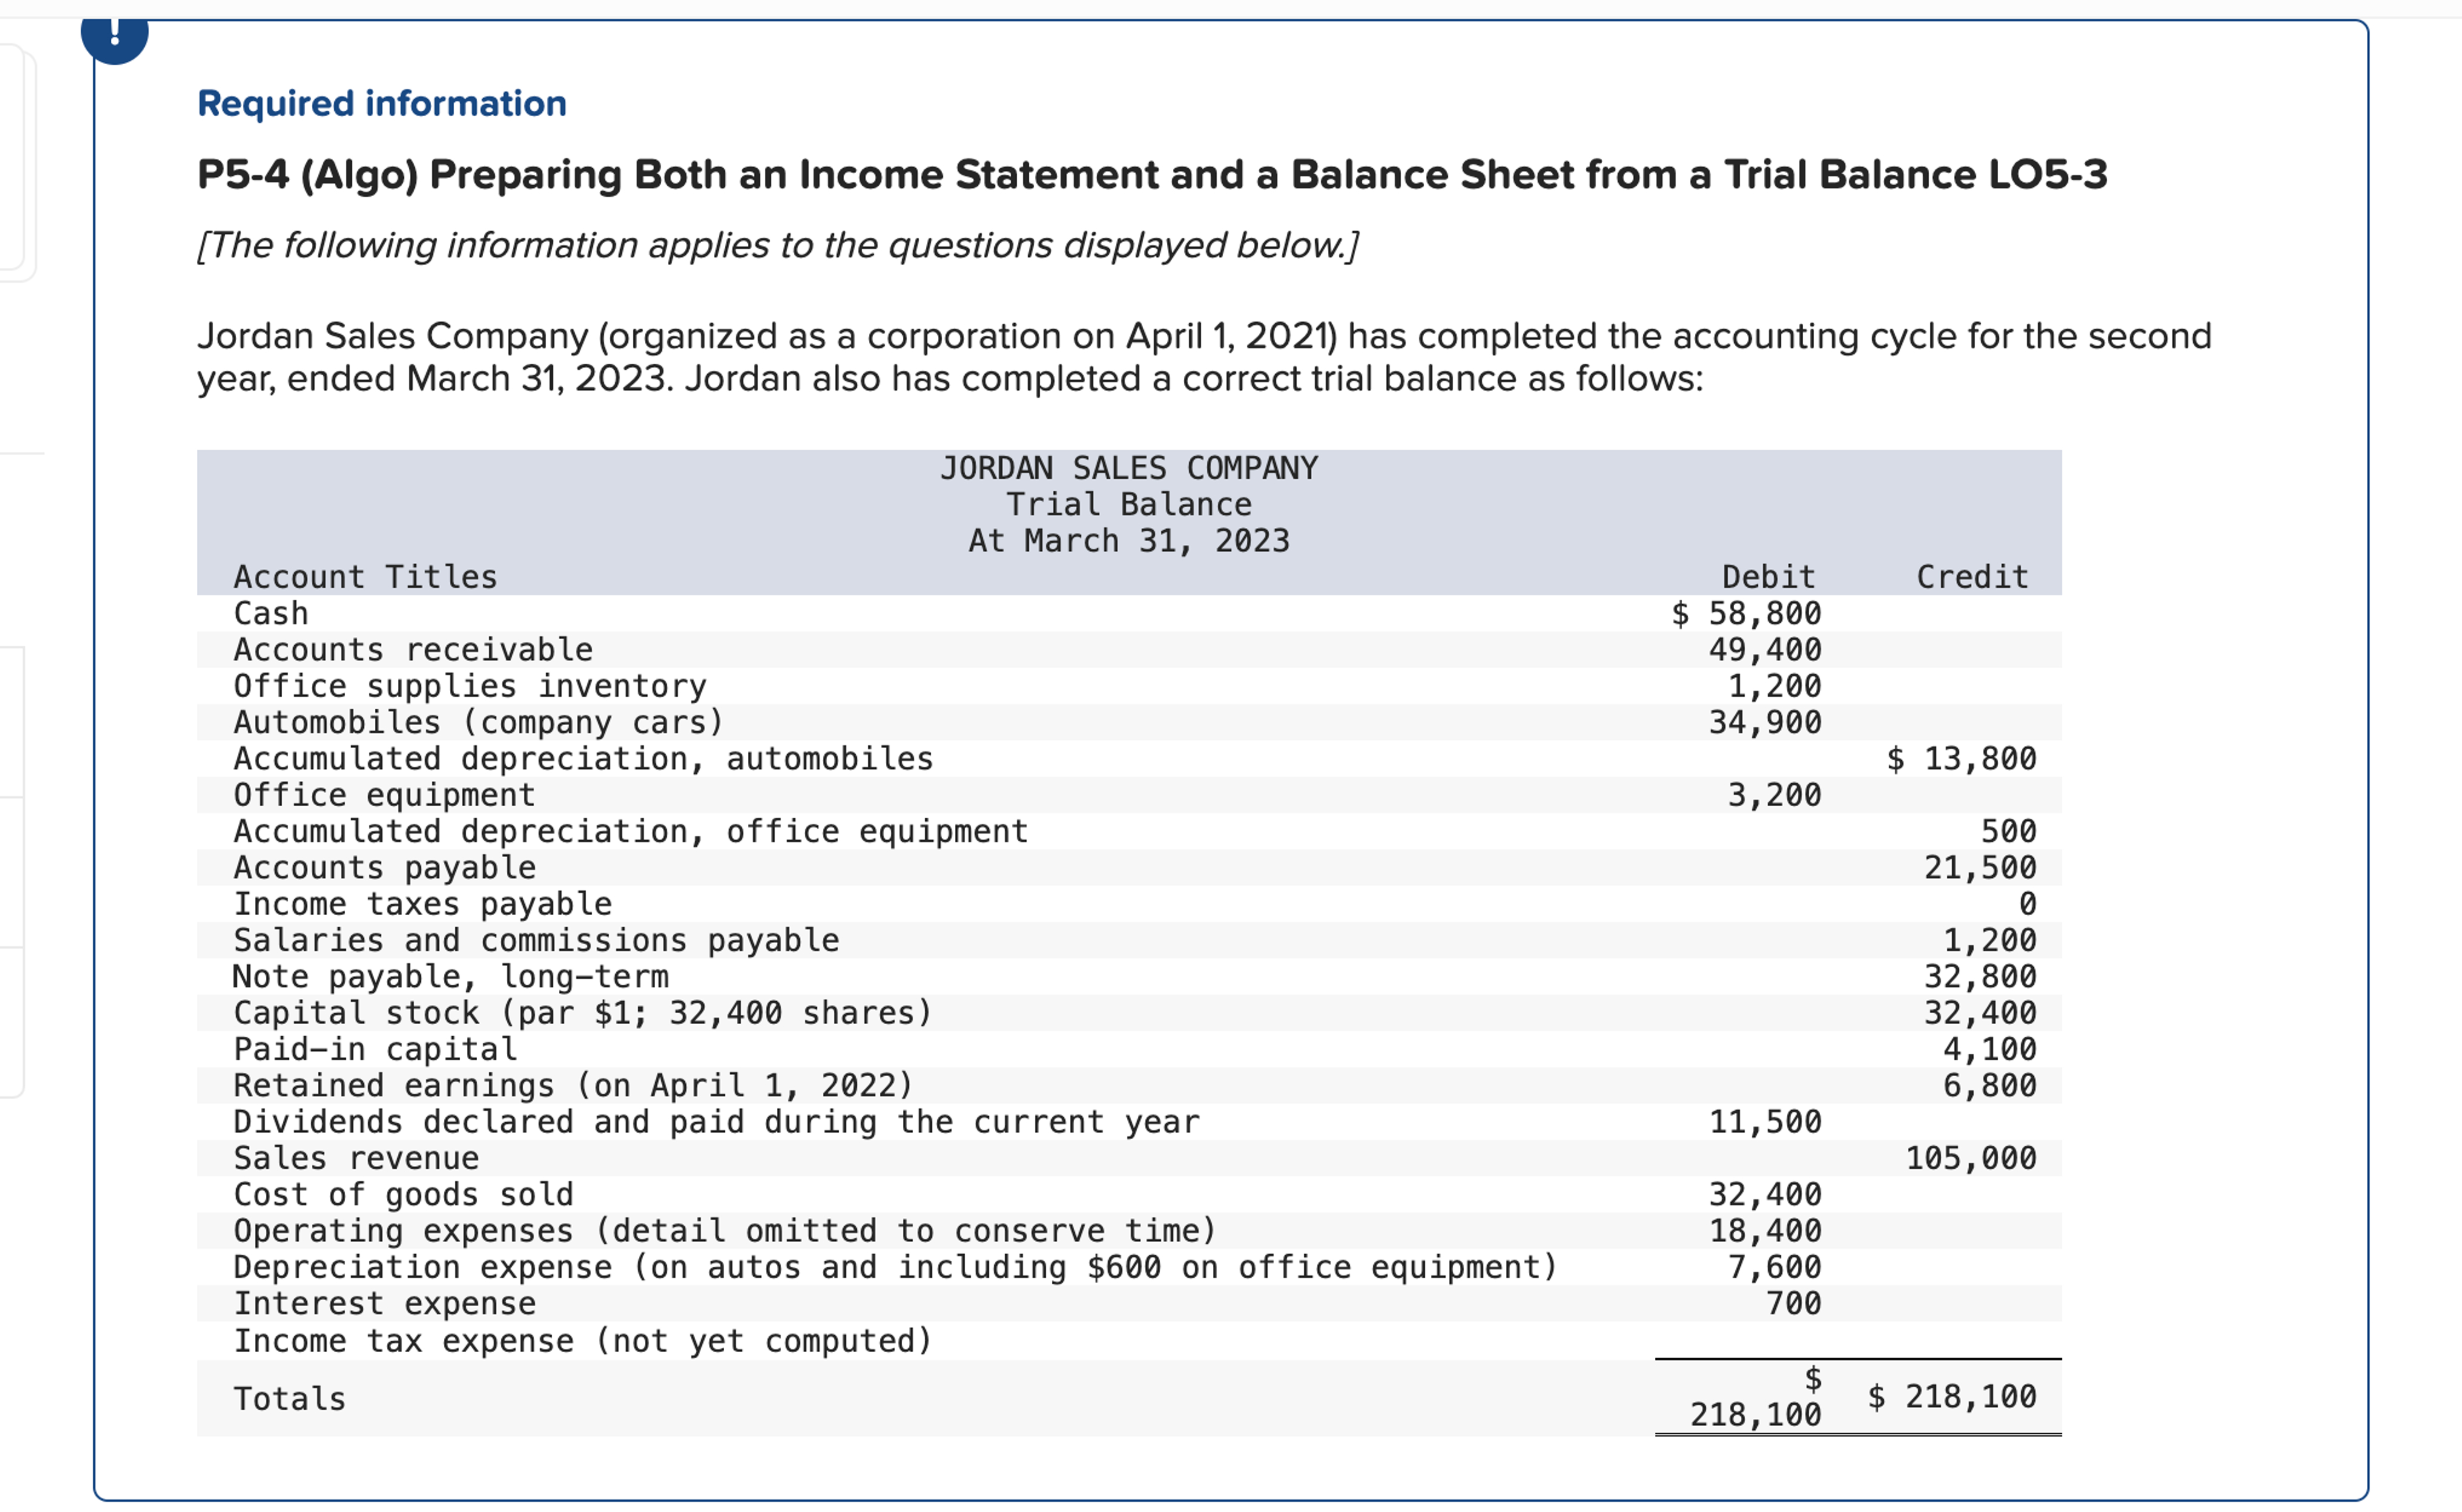Screen dimensions: 2462x1512
Task: Select the Accounts payable line item
Action: [x=384, y=867]
